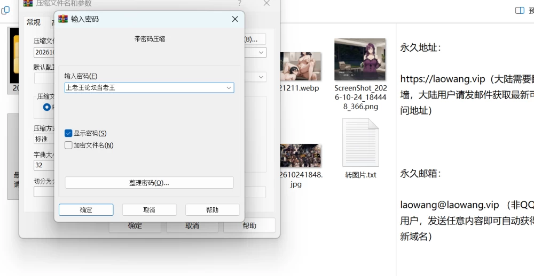Confirm password with 确定 in password dialog
Viewport: 534px width, 276px height.
[x=86, y=210]
